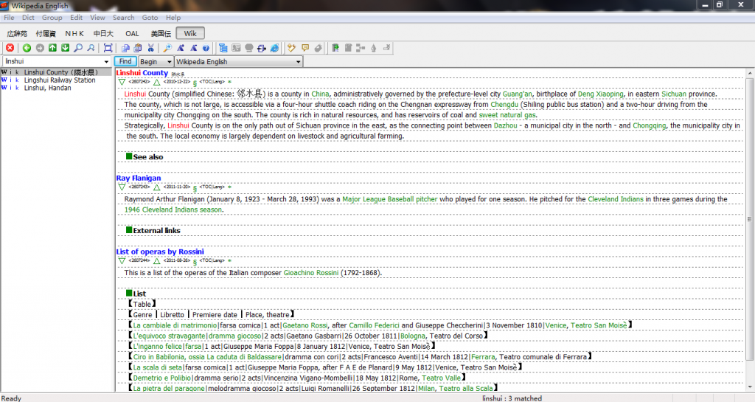The width and height of the screenshot is (755, 402).
Task: Click the enlarge font icon
Action: pos(181,48)
